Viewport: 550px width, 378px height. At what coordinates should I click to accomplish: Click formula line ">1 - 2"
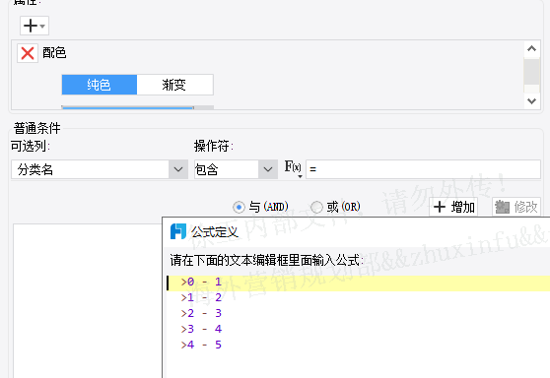(x=201, y=298)
